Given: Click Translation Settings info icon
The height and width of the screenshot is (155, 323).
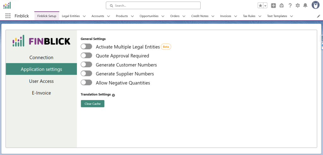Looking at the screenshot, I should (x=114, y=95).
